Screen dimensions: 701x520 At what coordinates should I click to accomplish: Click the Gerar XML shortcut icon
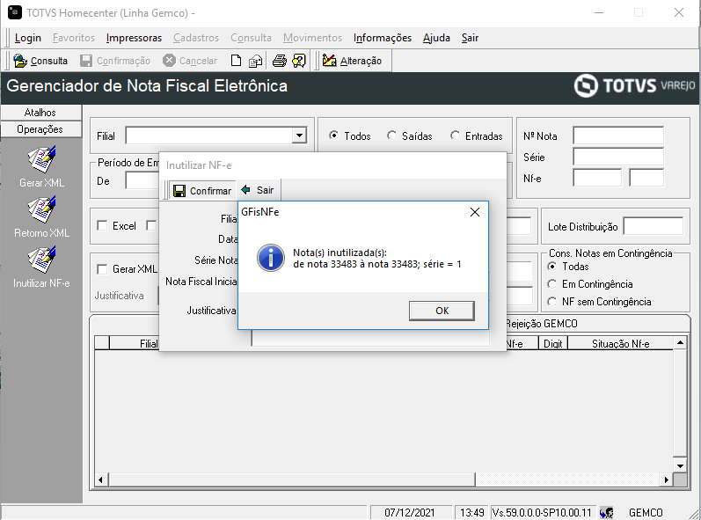tap(41, 159)
